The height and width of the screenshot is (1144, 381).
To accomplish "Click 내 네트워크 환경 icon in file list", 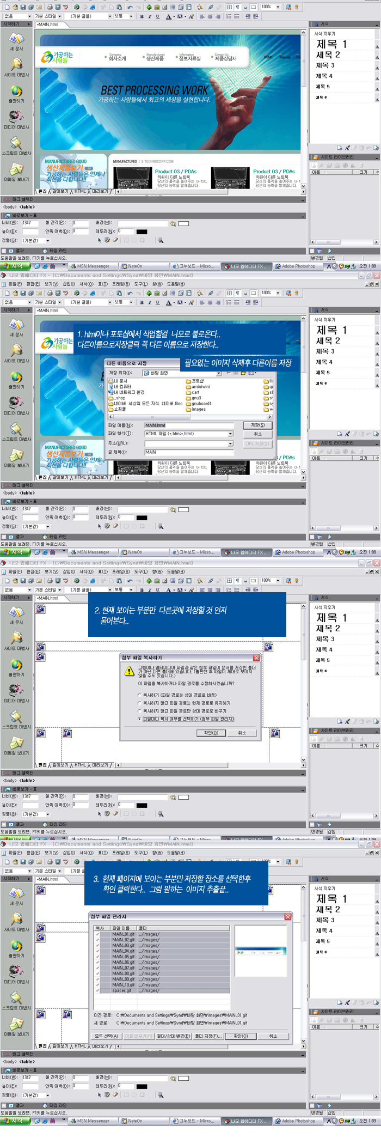I will pyautogui.click(x=110, y=392).
